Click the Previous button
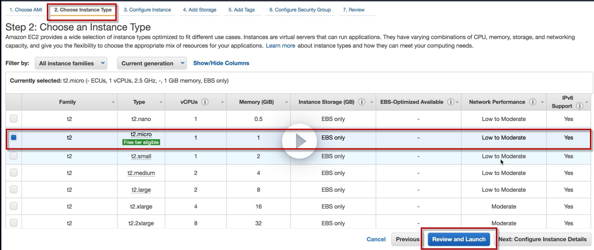 click(x=407, y=239)
